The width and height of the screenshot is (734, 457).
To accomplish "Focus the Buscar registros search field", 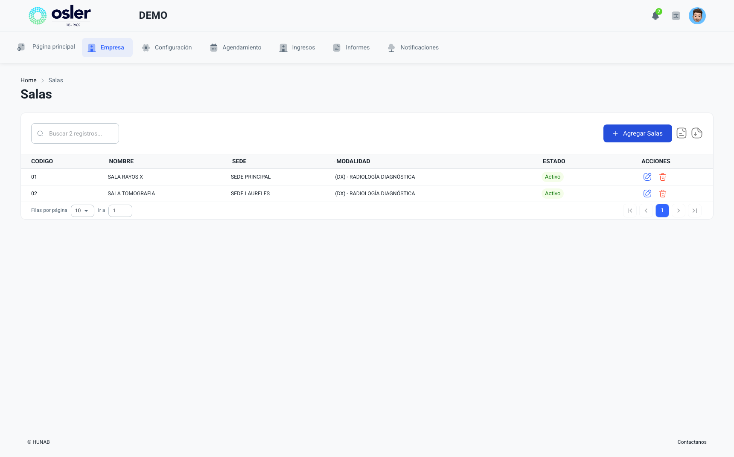I will (75, 133).
